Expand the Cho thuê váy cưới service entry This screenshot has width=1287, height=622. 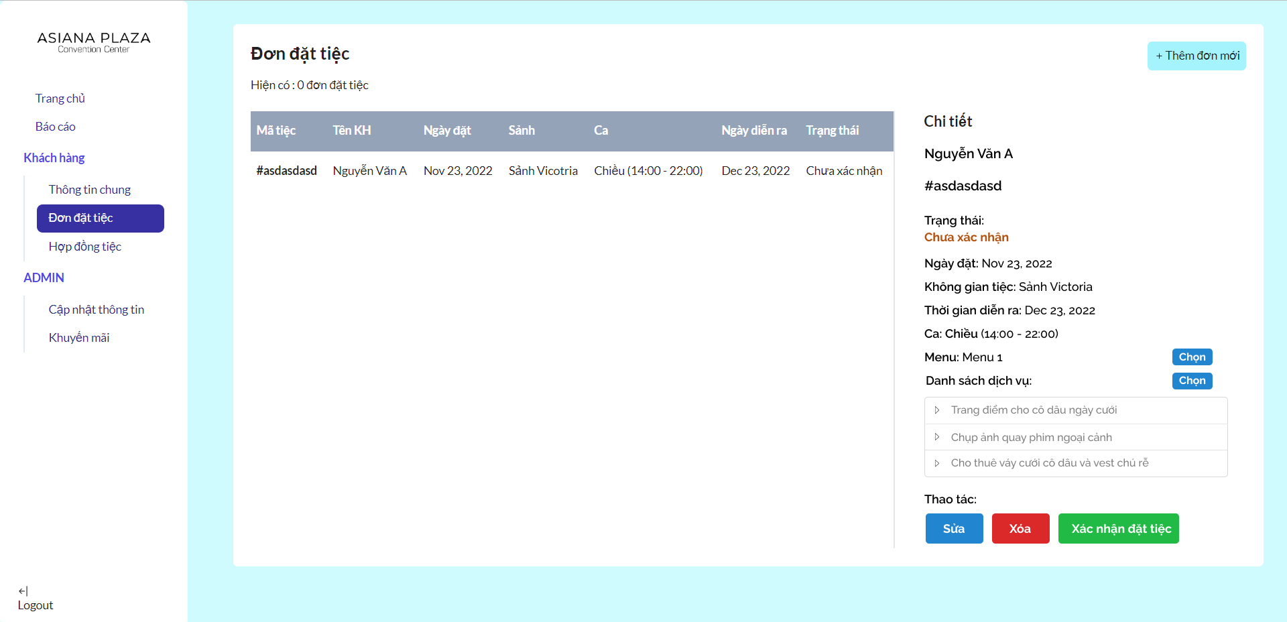(938, 462)
